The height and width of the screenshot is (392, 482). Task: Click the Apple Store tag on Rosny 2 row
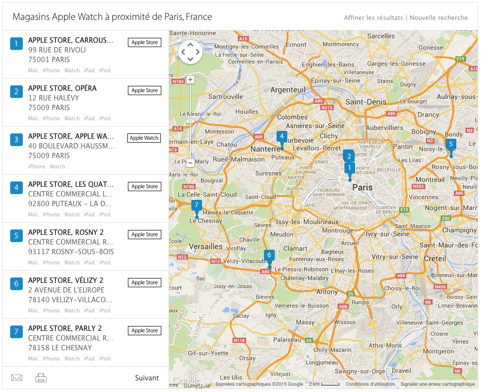point(144,234)
